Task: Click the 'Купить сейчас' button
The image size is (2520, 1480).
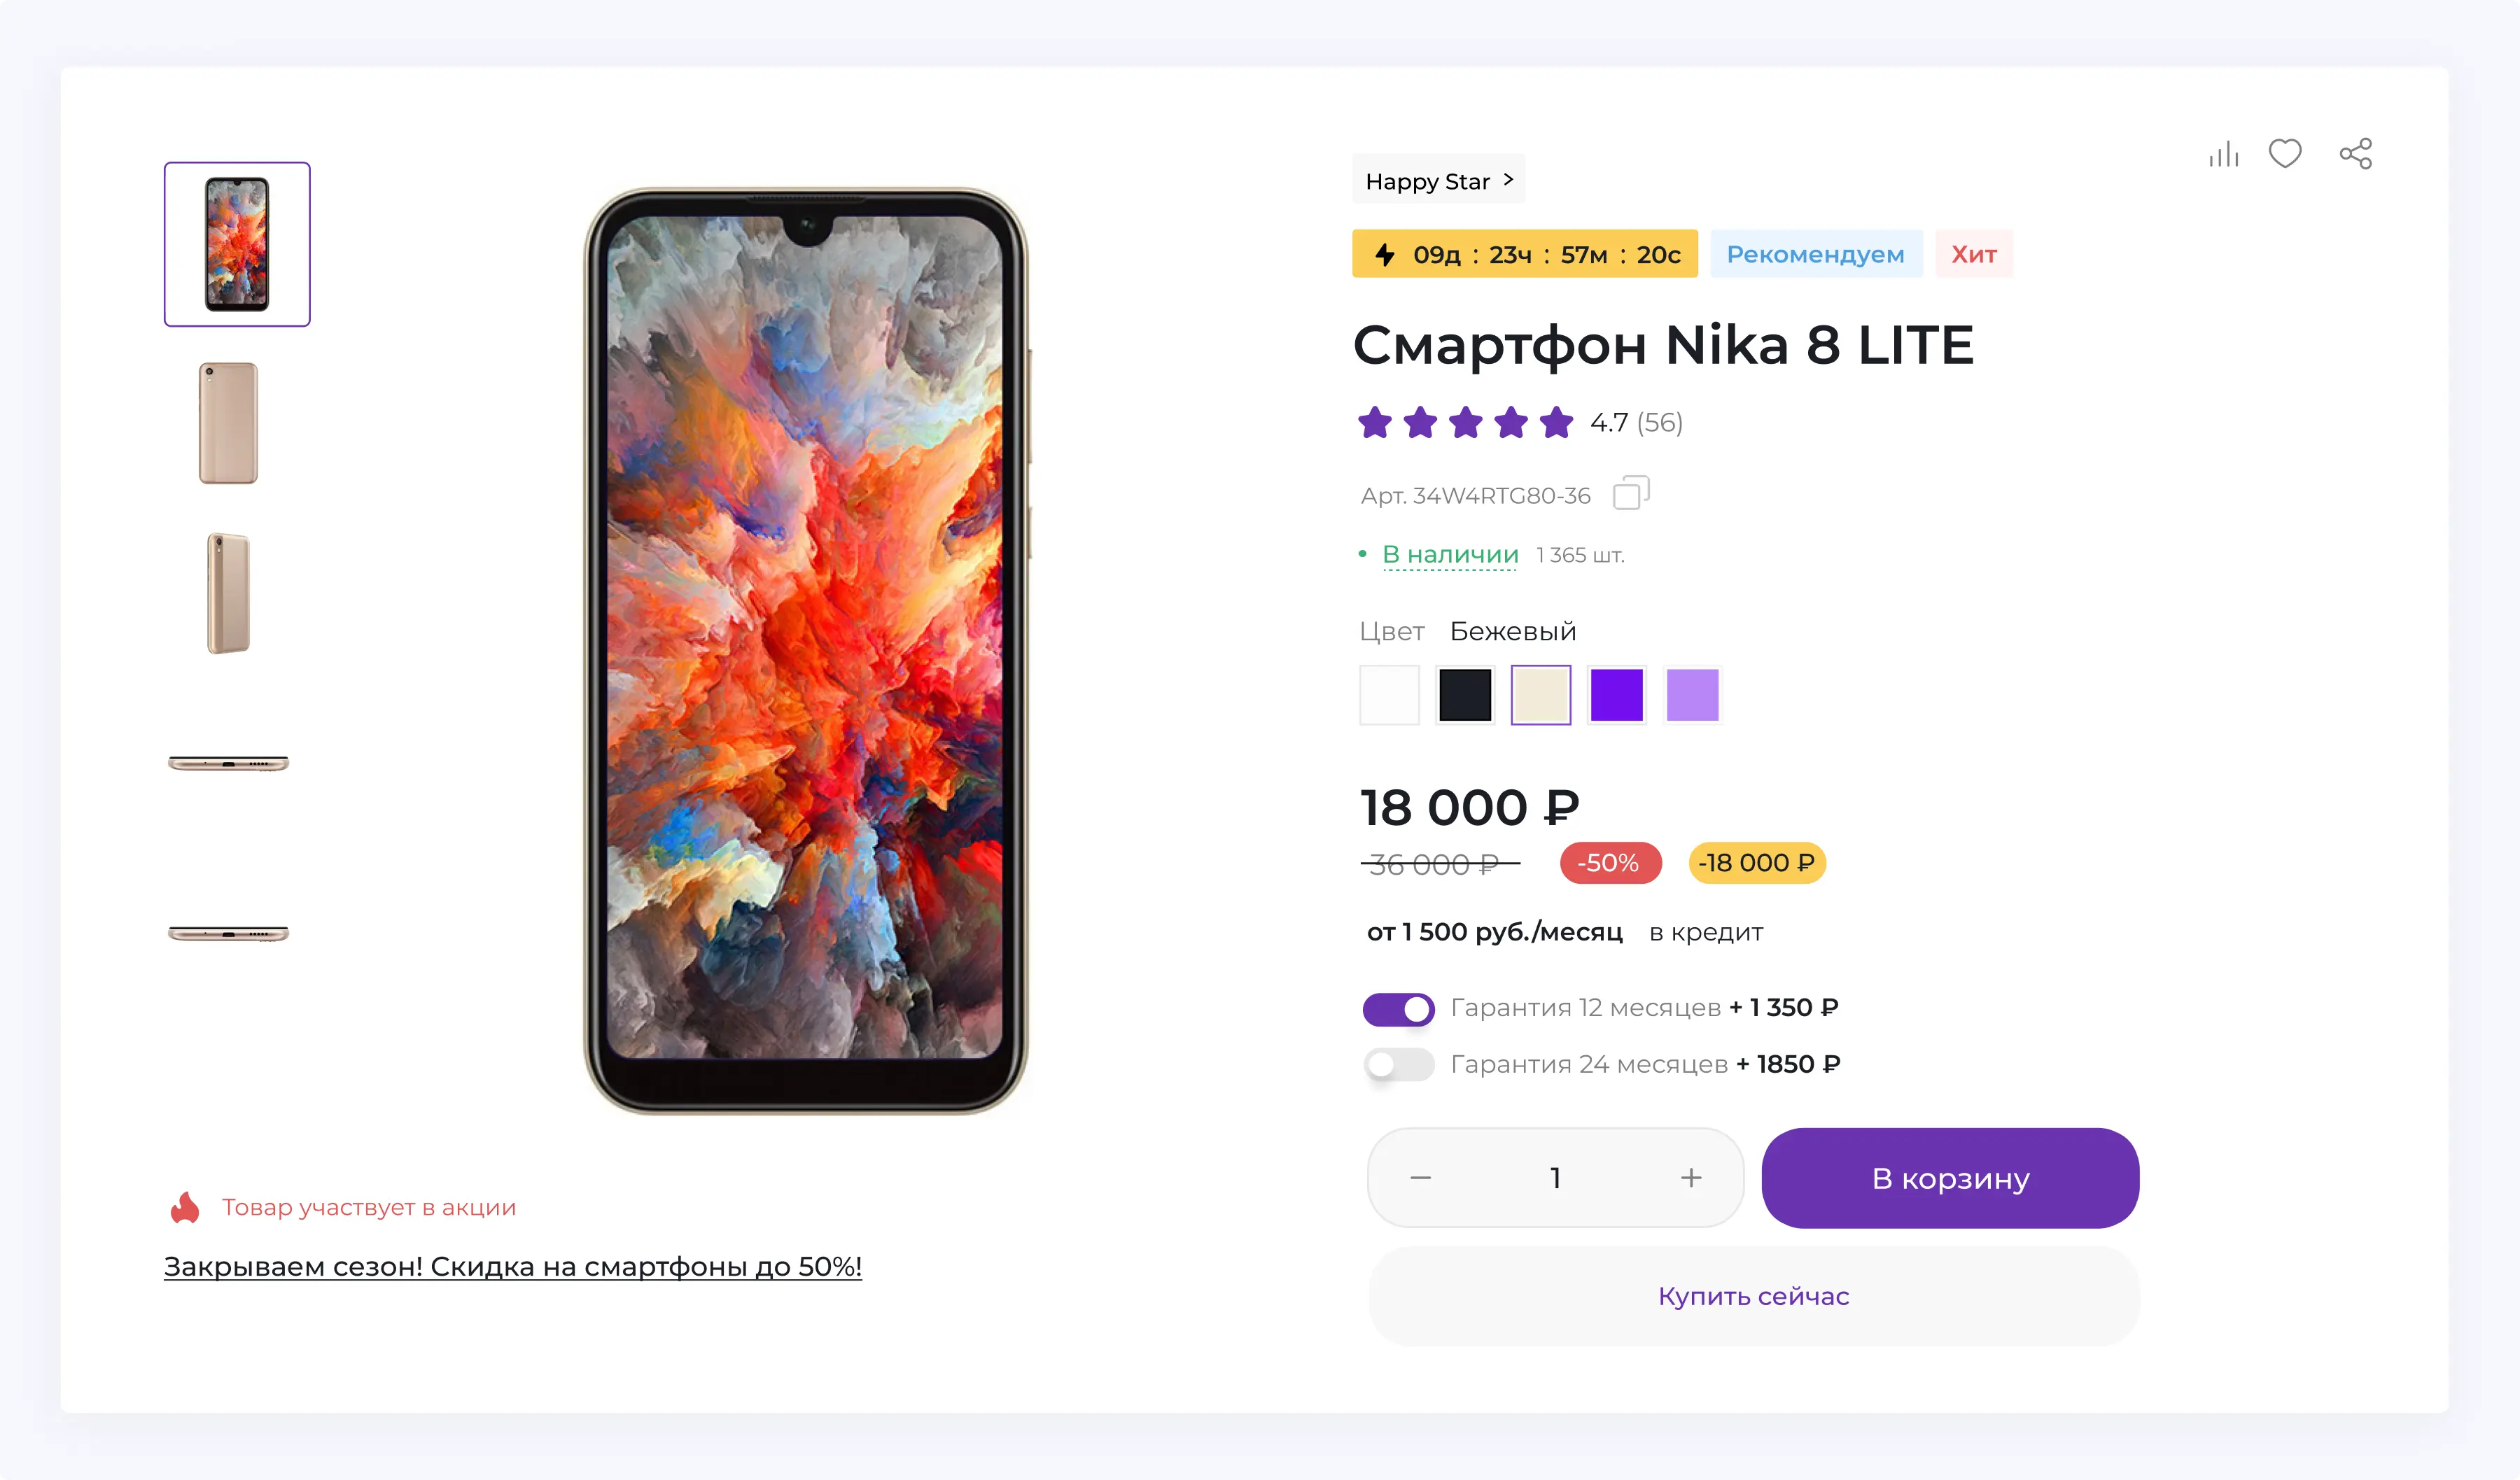Action: [1754, 1296]
